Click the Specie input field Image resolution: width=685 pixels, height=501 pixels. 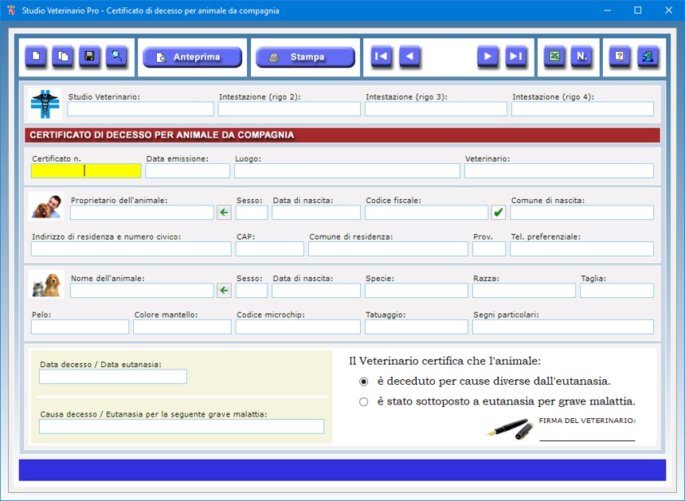pyautogui.click(x=417, y=291)
